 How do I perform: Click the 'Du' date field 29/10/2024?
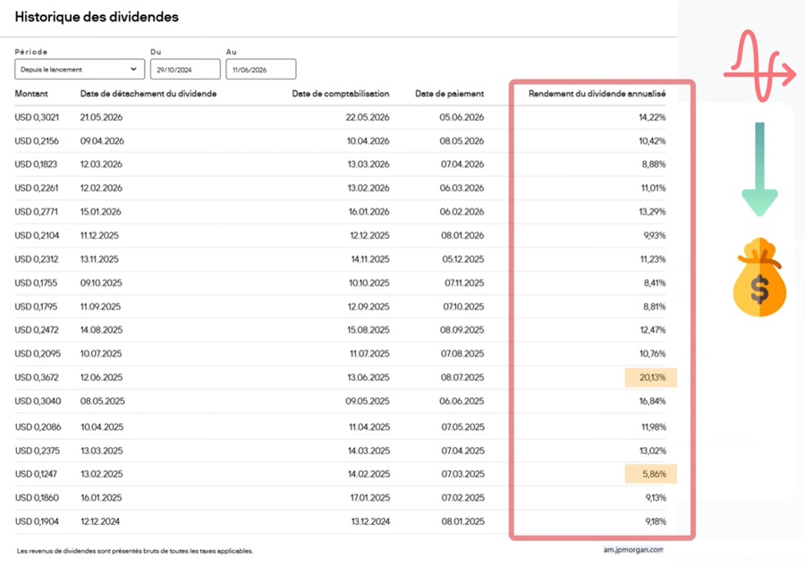click(185, 69)
